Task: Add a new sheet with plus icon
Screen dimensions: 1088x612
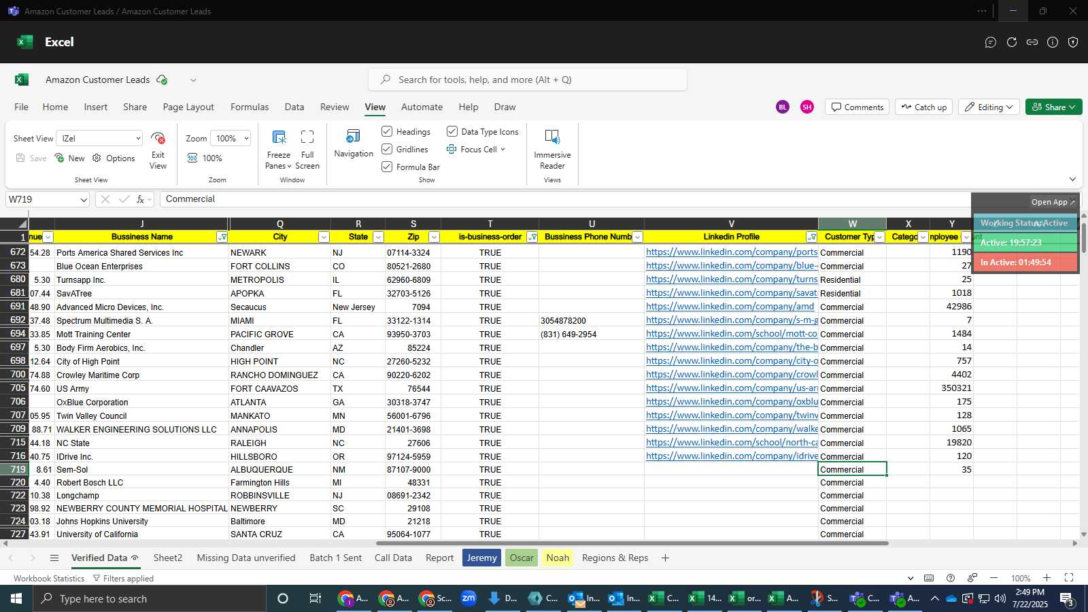Action: [665, 558]
